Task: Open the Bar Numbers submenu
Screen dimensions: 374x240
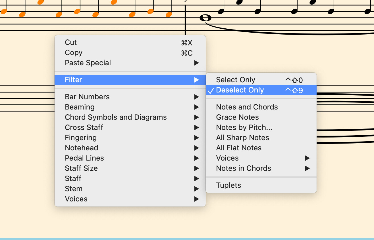Action: pyautogui.click(x=130, y=97)
